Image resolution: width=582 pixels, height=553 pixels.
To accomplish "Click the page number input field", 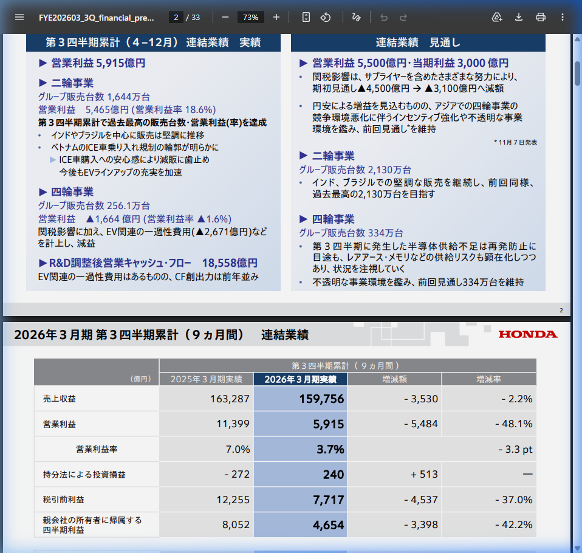I will (176, 17).
